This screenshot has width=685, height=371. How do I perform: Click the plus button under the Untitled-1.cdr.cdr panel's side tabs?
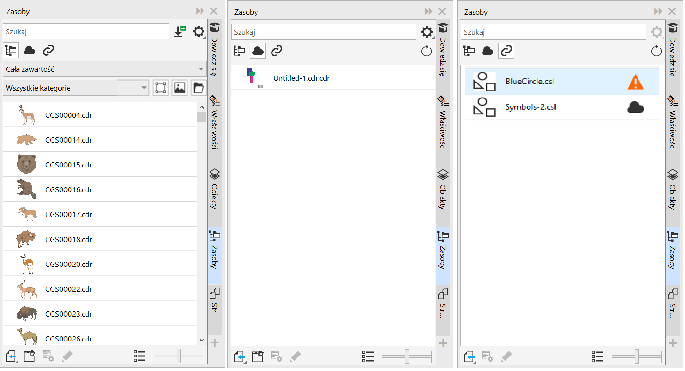click(443, 343)
